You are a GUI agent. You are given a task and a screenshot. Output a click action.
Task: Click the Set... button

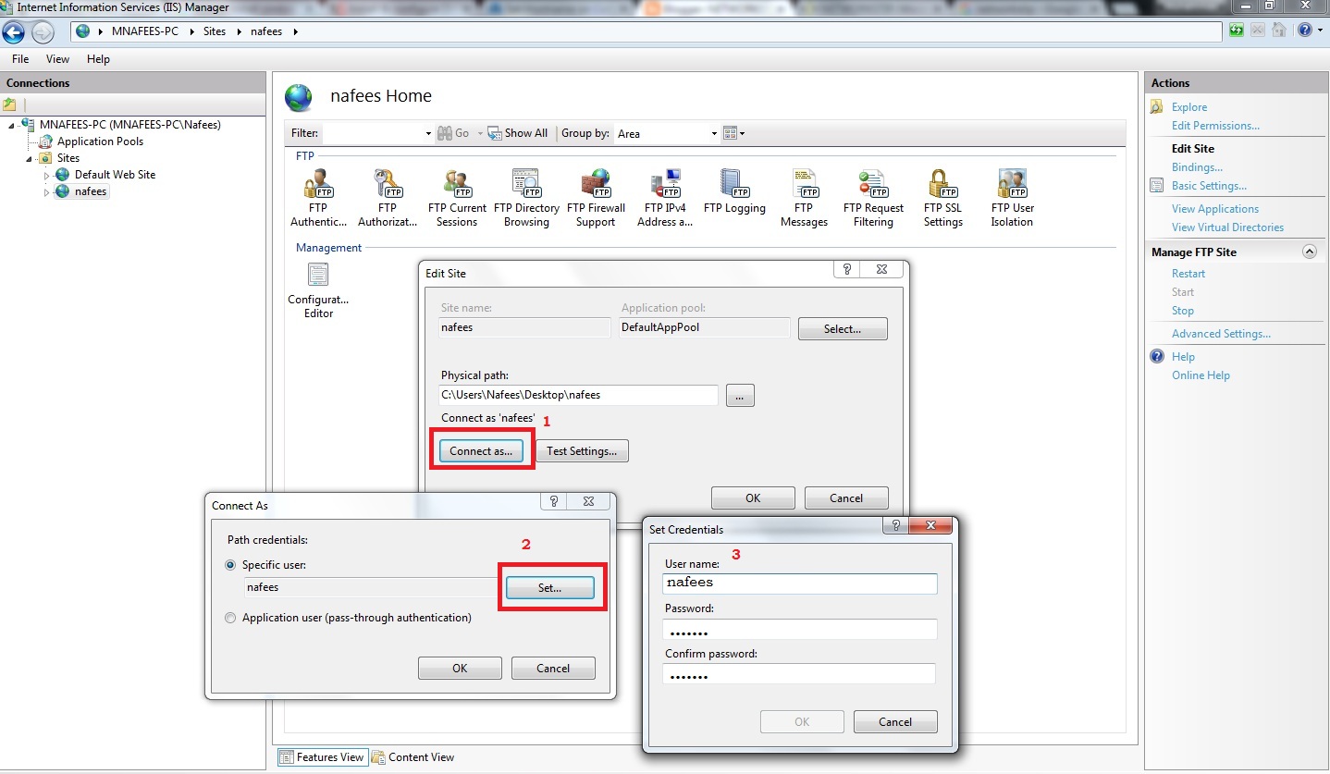550,587
